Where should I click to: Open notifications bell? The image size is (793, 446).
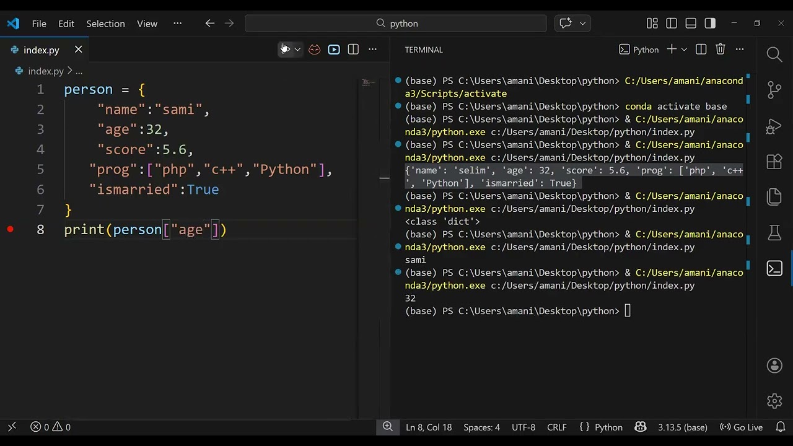781,427
